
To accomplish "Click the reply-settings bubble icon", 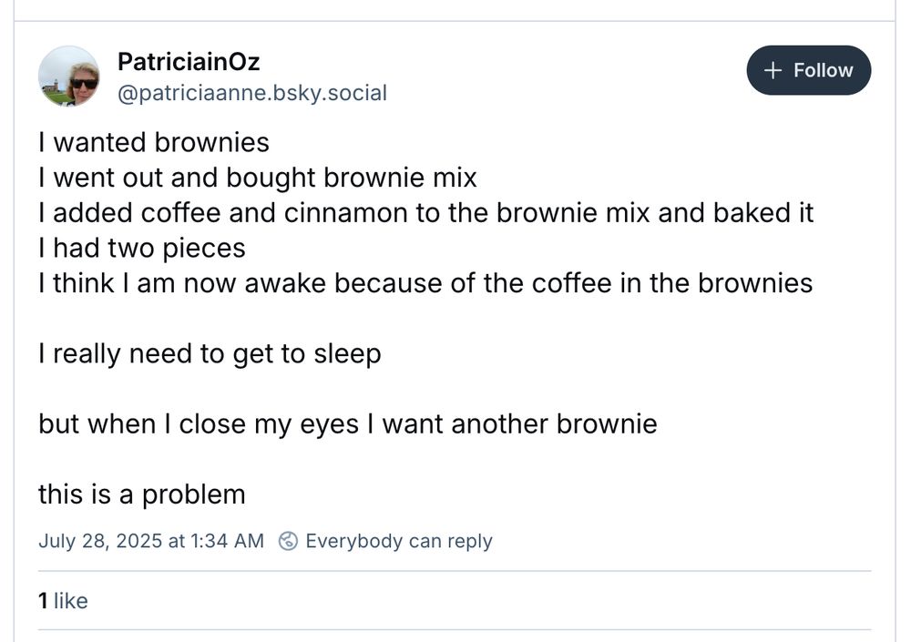I will pyautogui.click(x=288, y=541).
